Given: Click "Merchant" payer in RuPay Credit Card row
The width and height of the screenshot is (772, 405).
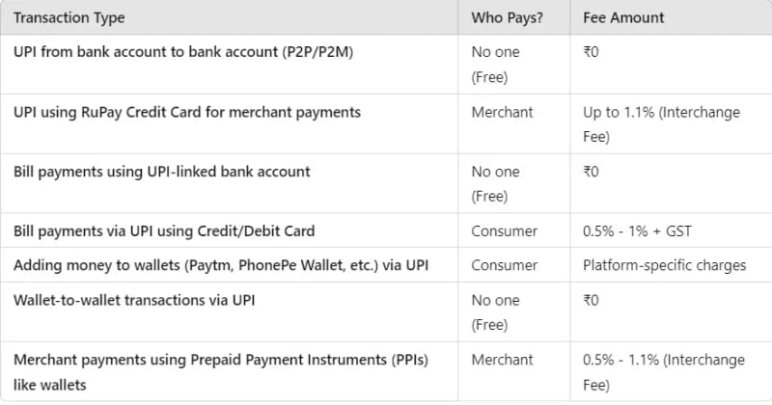Looking at the screenshot, I should [502, 113].
